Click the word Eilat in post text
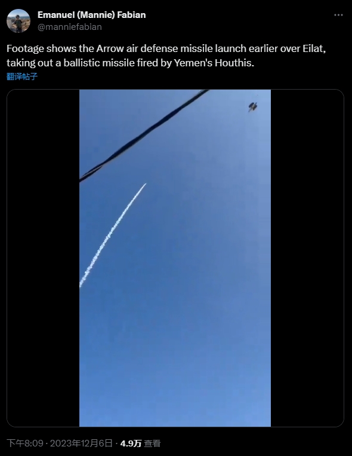Screen dimensions: 352x456 tap(313, 48)
